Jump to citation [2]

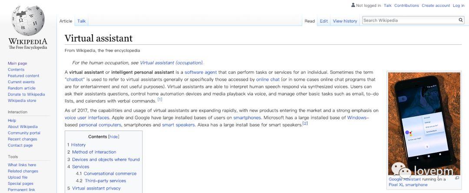click(305, 123)
